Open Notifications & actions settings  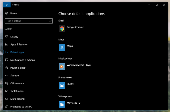[x=22, y=60]
